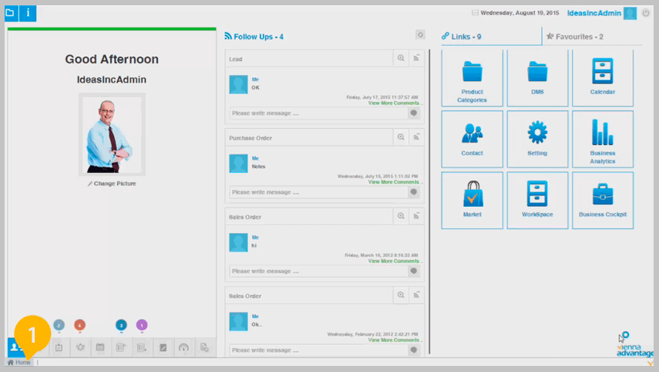The height and width of the screenshot is (372, 659).
Task: Click feed icon on Purchase Order follow-up
Action: click(x=416, y=137)
